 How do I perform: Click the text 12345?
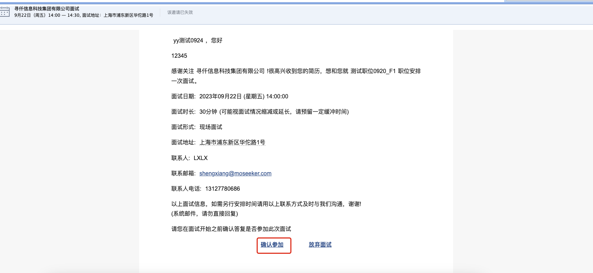pos(179,56)
